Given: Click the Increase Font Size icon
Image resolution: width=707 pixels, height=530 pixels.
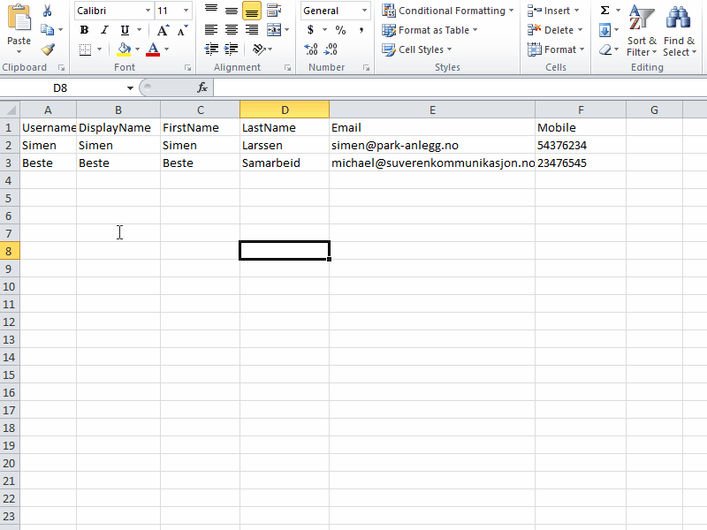Looking at the screenshot, I should pos(163,30).
